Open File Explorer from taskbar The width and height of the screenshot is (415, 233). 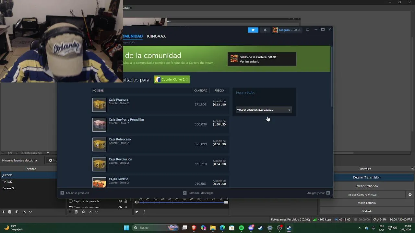[x=213, y=228]
